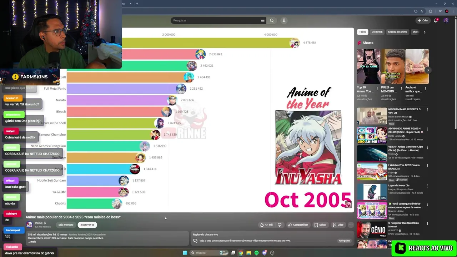
Task: Open a new browser tab with plus
Action: click(137, 4)
